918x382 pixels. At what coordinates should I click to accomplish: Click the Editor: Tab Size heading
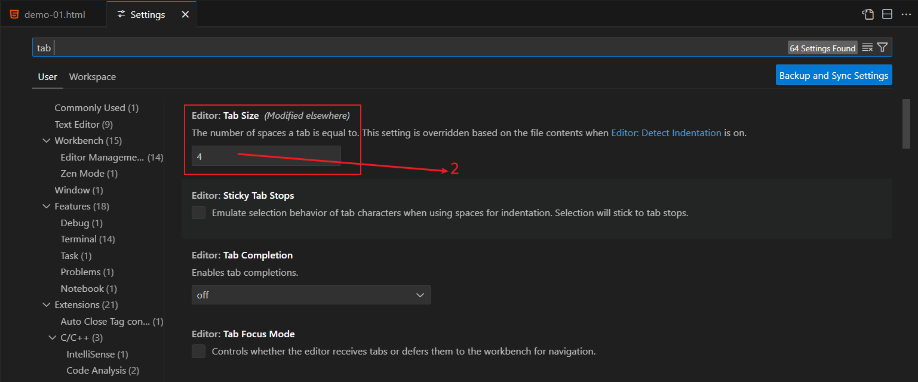(x=225, y=115)
